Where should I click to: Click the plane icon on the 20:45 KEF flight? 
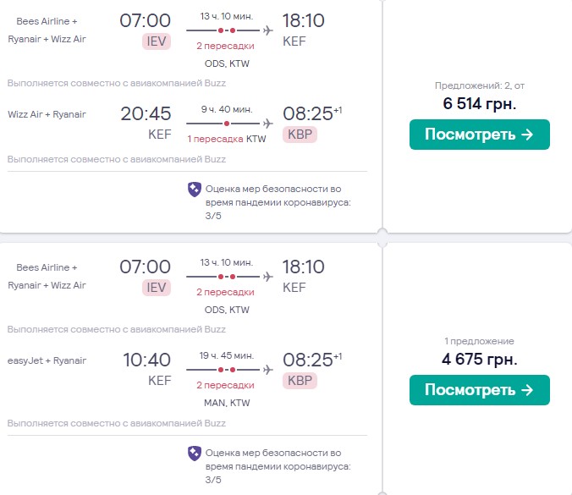(x=268, y=124)
